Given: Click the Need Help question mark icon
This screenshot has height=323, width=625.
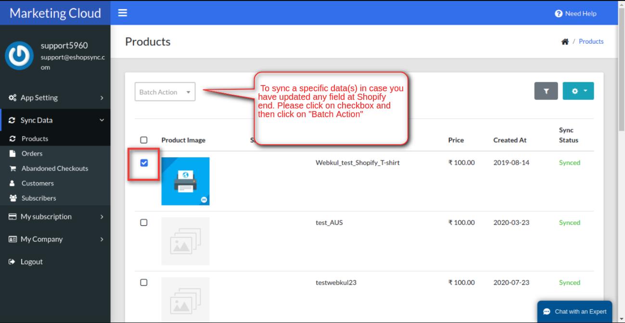Looking at the screenshot, I should (x=559, y=14).
